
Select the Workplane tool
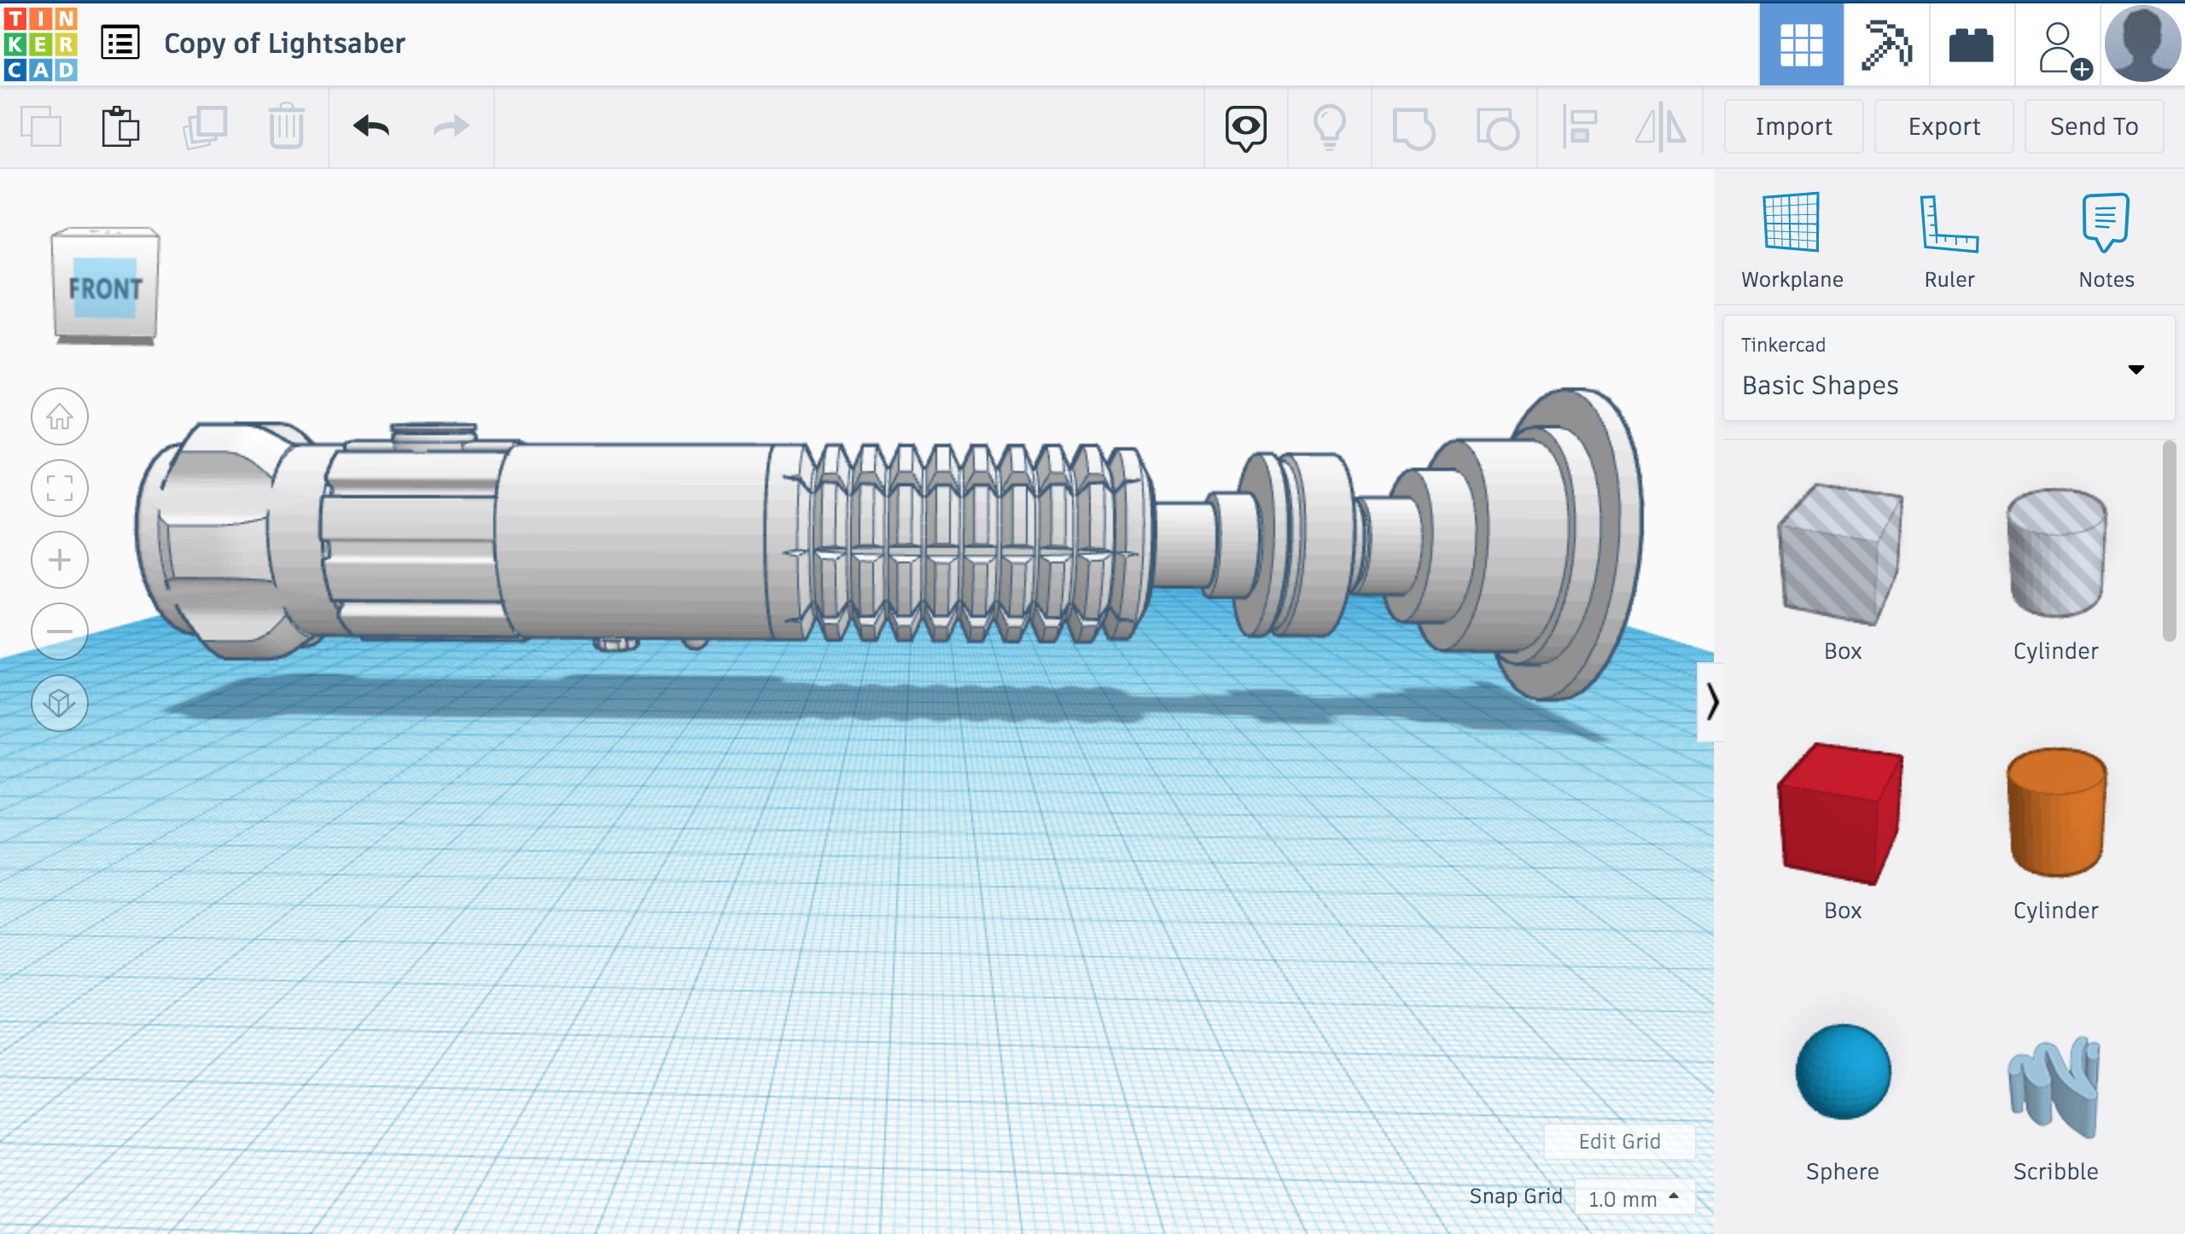(1792, 241)
